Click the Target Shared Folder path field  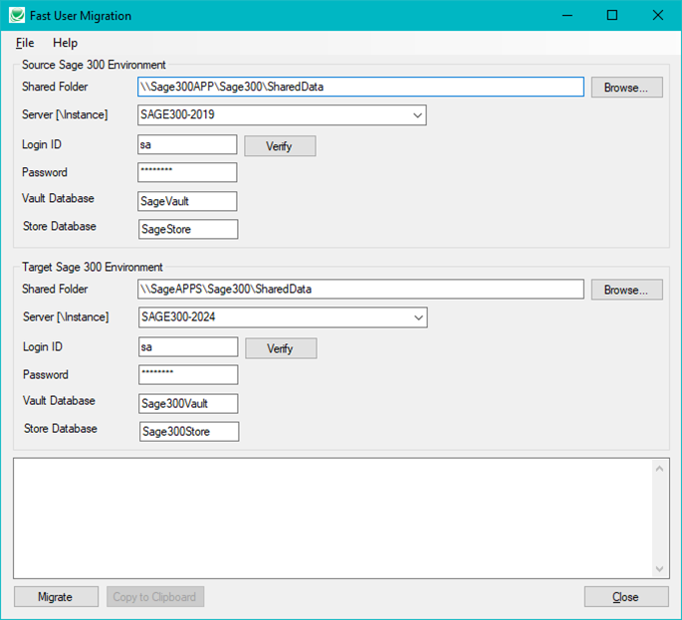coord(360,290)
